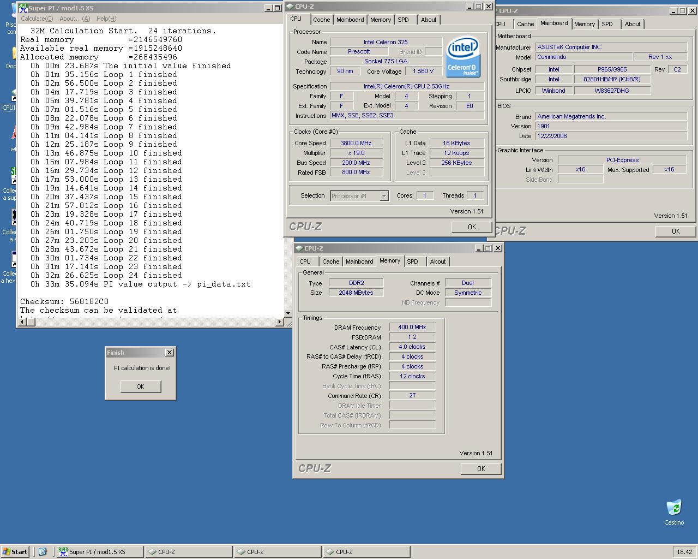Image resolution: width=698 pixels, height=559 pixels.
Task: Click the CAS# Latency 4.0 clocks field
Action: (412, 347)
